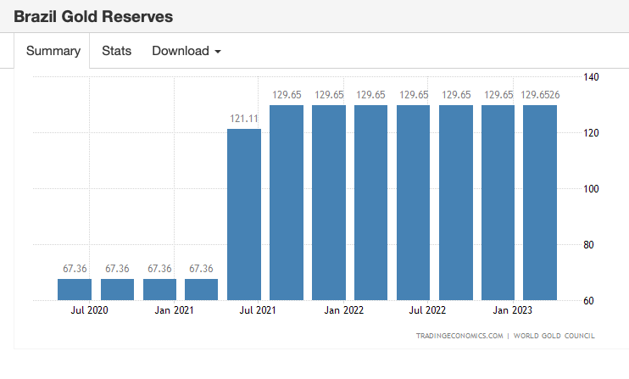Open the Stats tab
This screenshot has height=379, width=629.
click(116, 51)
